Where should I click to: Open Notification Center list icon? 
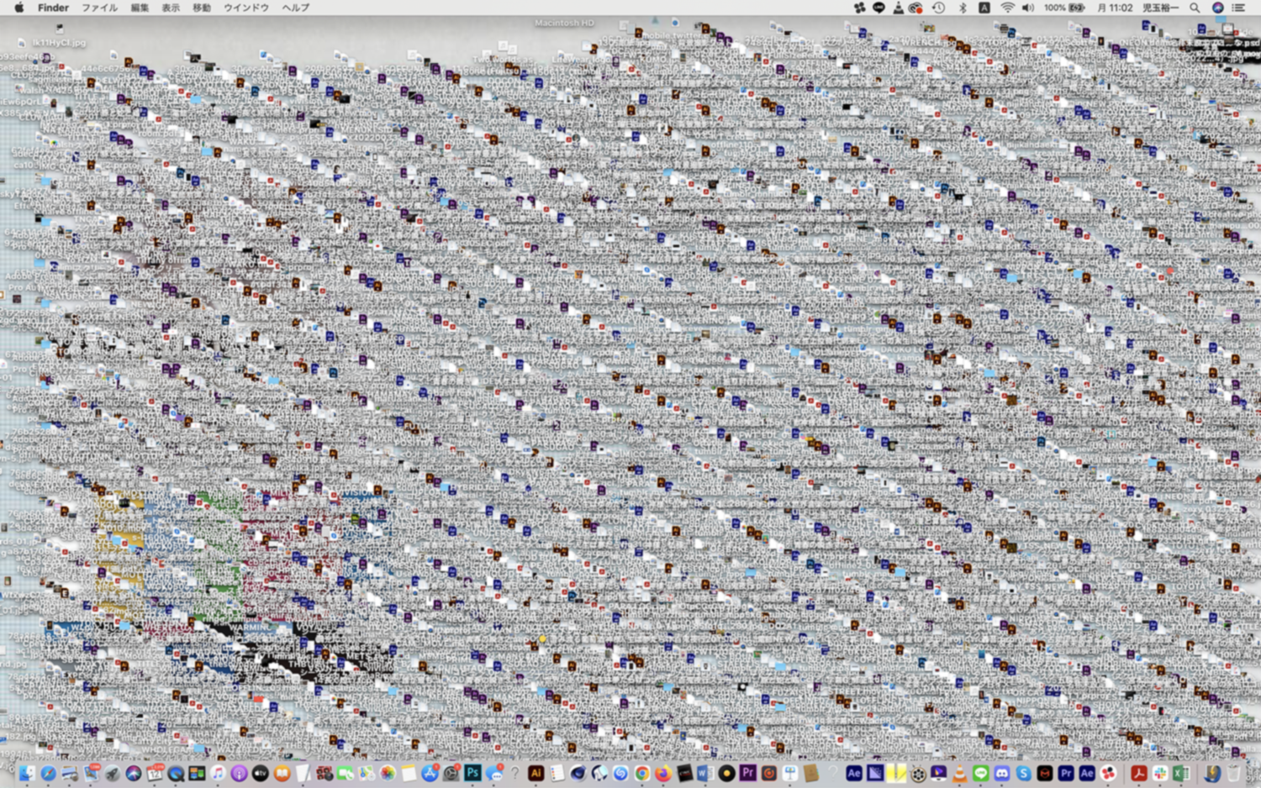[1238, 8]
